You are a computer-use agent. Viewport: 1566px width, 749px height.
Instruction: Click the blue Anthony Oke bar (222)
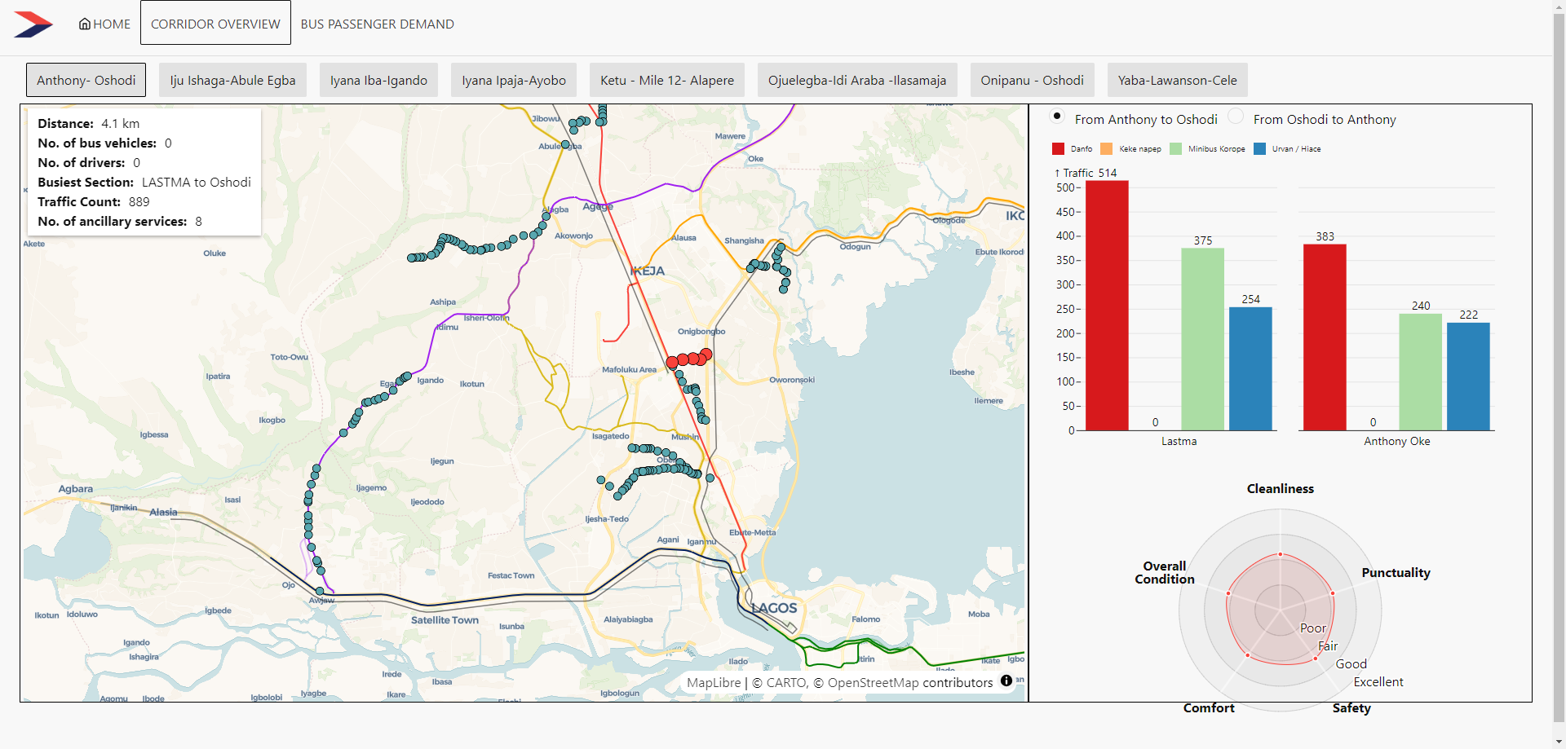1468,377
